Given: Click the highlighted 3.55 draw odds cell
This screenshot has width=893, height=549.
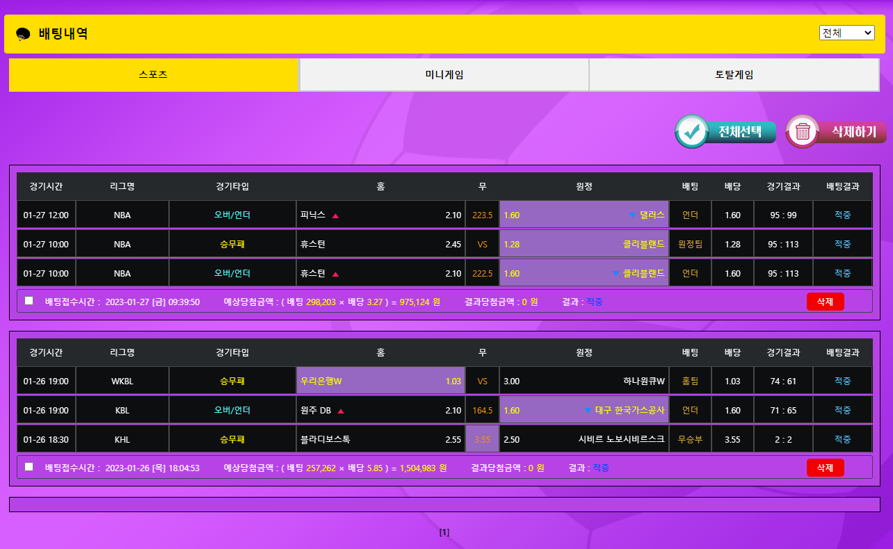Looking at the screenshot, I should 482,439.
